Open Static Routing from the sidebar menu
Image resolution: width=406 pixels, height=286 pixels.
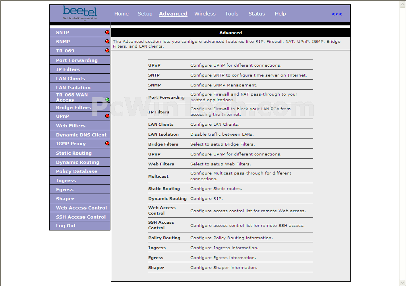(x=74, y=153)
